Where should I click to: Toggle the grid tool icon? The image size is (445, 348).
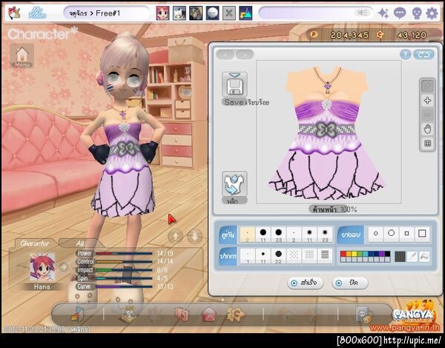coord(428,143)
